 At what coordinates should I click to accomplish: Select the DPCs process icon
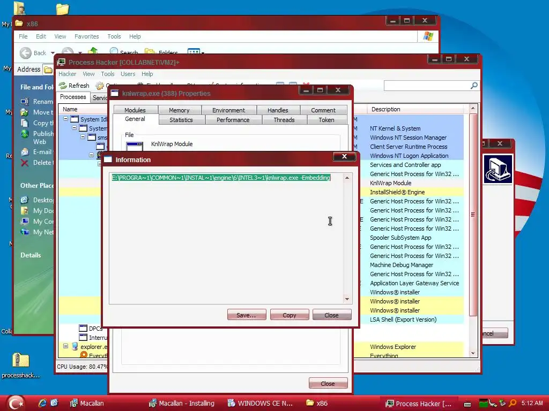pyautogui.click(x=83, y=328)
